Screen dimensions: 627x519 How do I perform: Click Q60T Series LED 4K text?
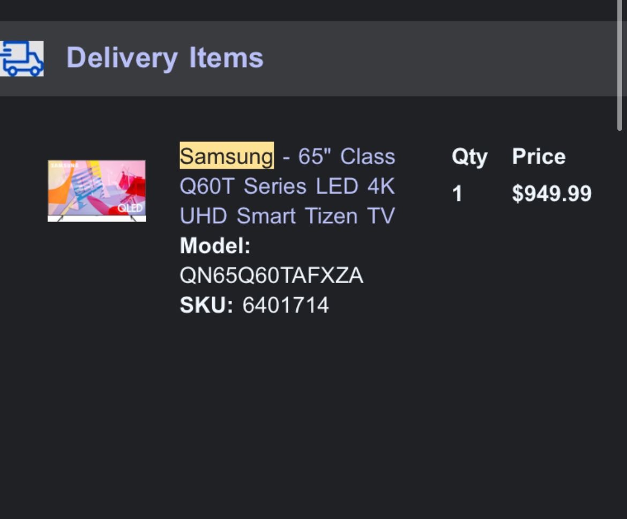(x=287, y=186)
